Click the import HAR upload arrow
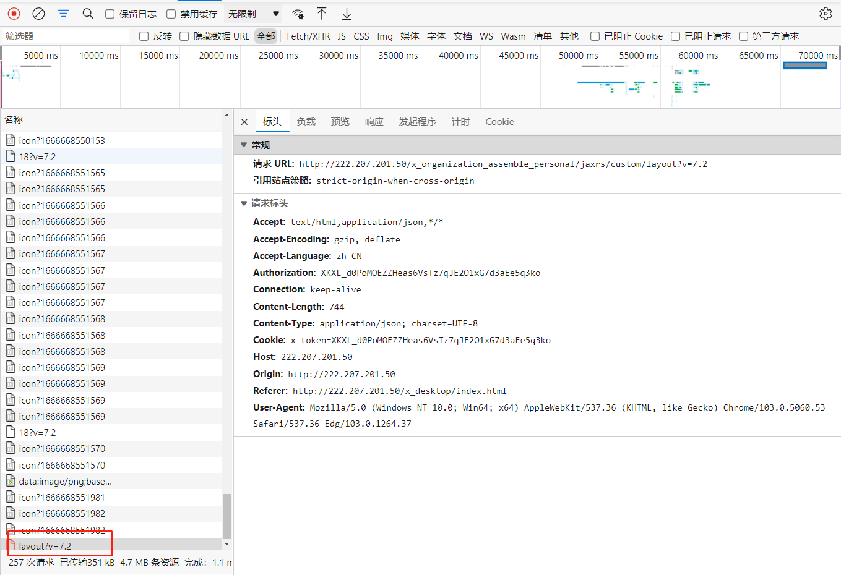 coord(322,14)
